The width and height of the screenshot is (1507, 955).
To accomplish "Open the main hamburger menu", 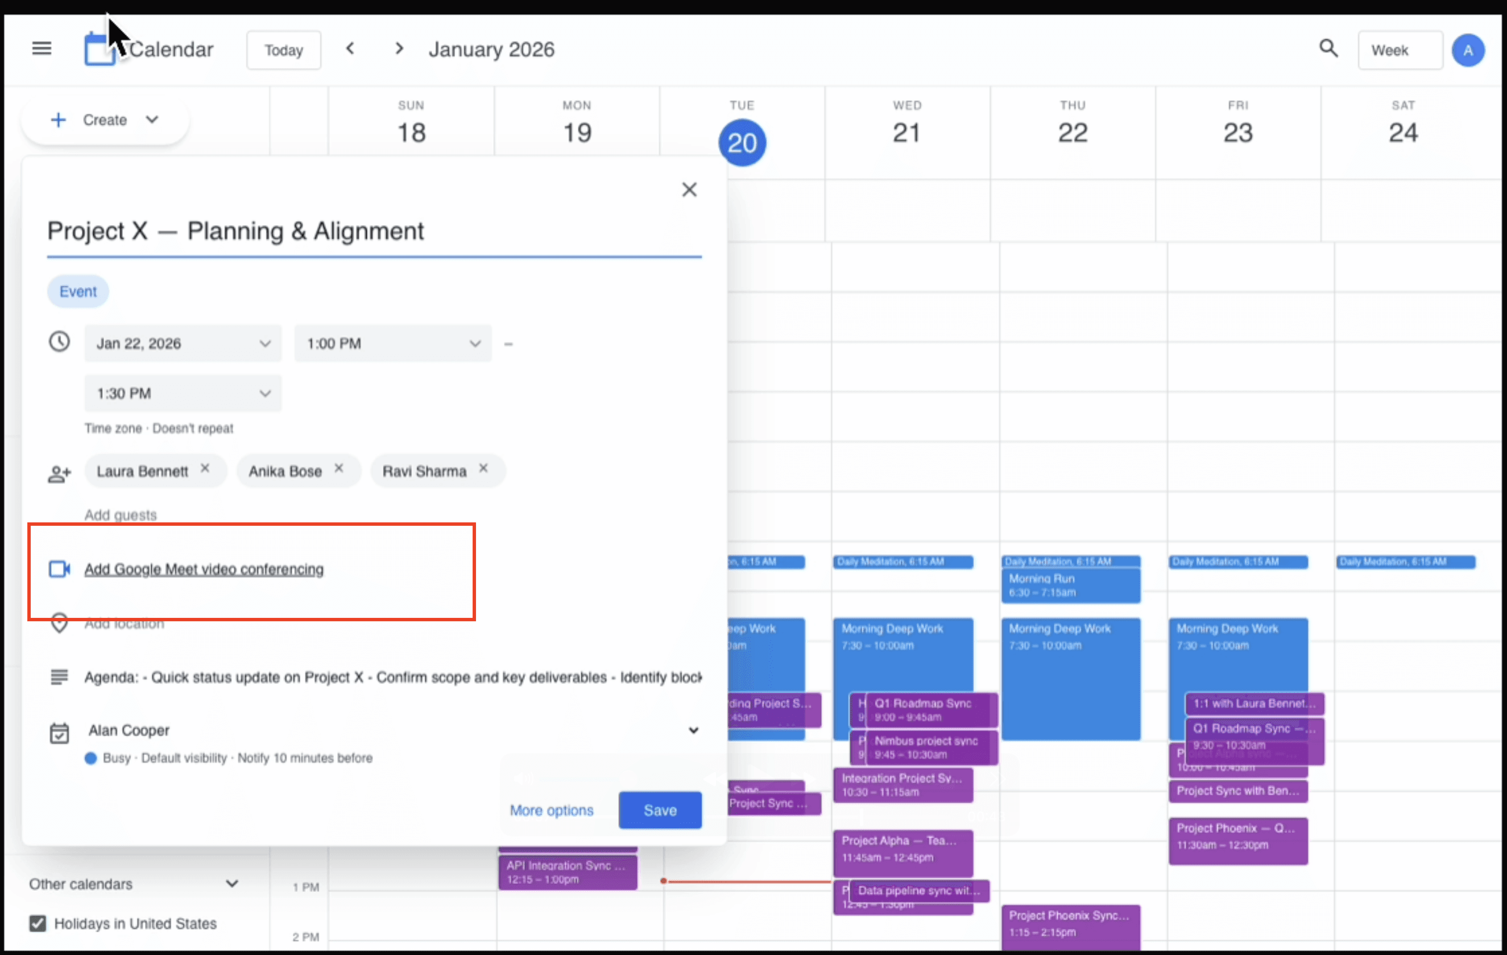I will point(42,48).
